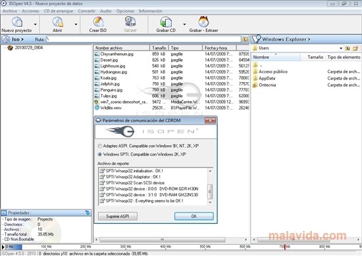This screenshot has height=256, width=362.
Task: Click the Ontecnia folder icon
Action: [255, 85]
